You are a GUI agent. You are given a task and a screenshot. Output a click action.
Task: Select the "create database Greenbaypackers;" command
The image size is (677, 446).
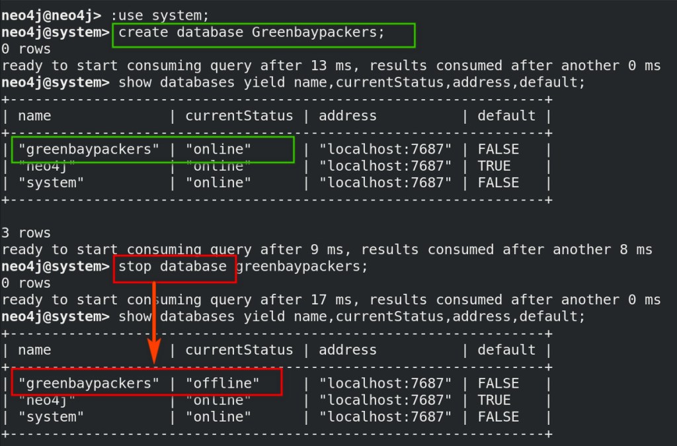pyautogui.click(x=251, y=32)
